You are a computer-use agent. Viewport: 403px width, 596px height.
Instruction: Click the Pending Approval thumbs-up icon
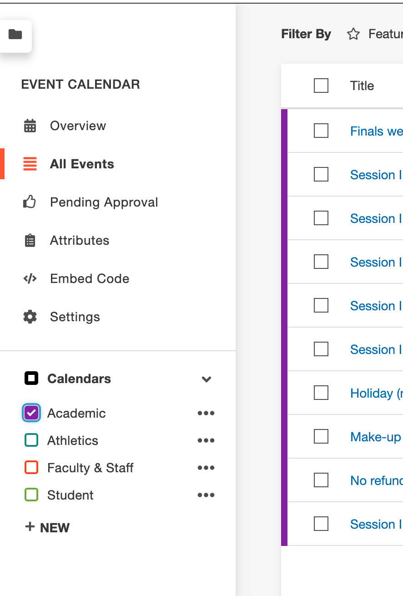coord(30,202)
